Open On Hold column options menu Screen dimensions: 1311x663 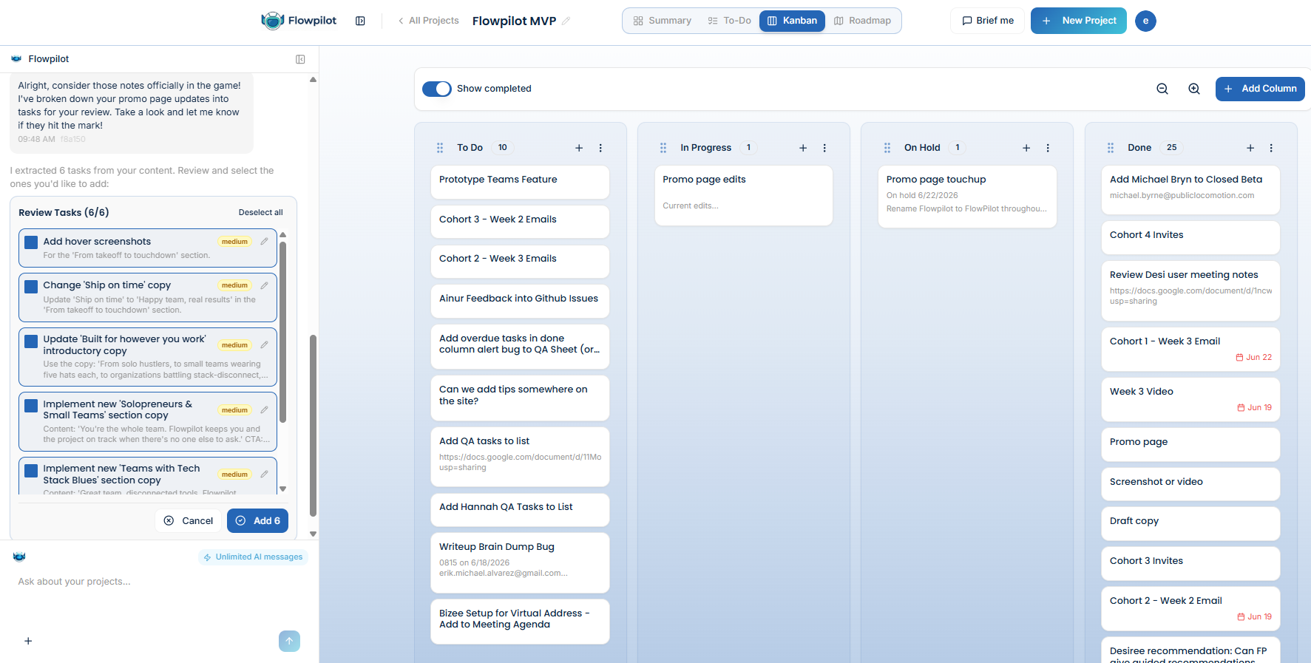point(1048,148)
